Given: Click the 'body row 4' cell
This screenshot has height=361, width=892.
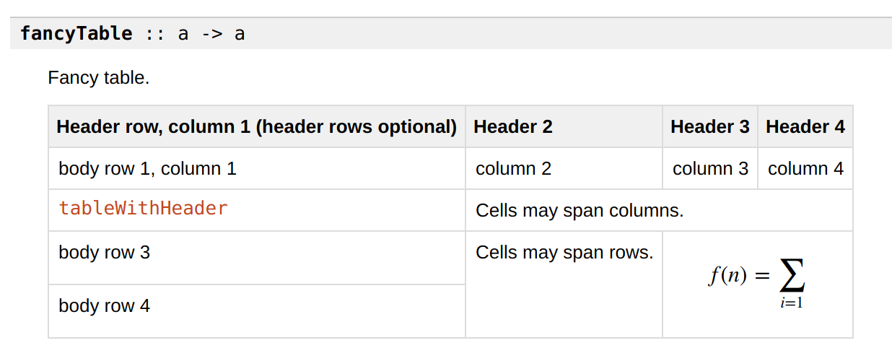Looking at the screenshot, I should 257,311.
